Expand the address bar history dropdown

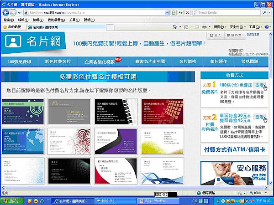(168, 13)
